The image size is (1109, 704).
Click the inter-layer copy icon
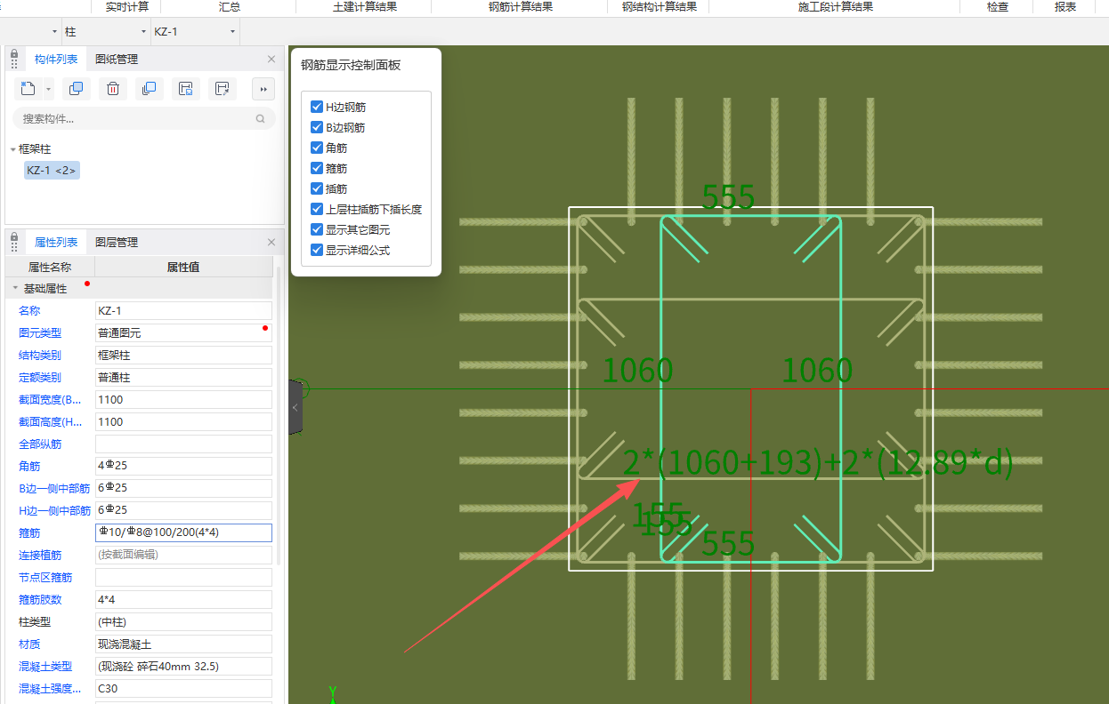[x=149, y=88]
